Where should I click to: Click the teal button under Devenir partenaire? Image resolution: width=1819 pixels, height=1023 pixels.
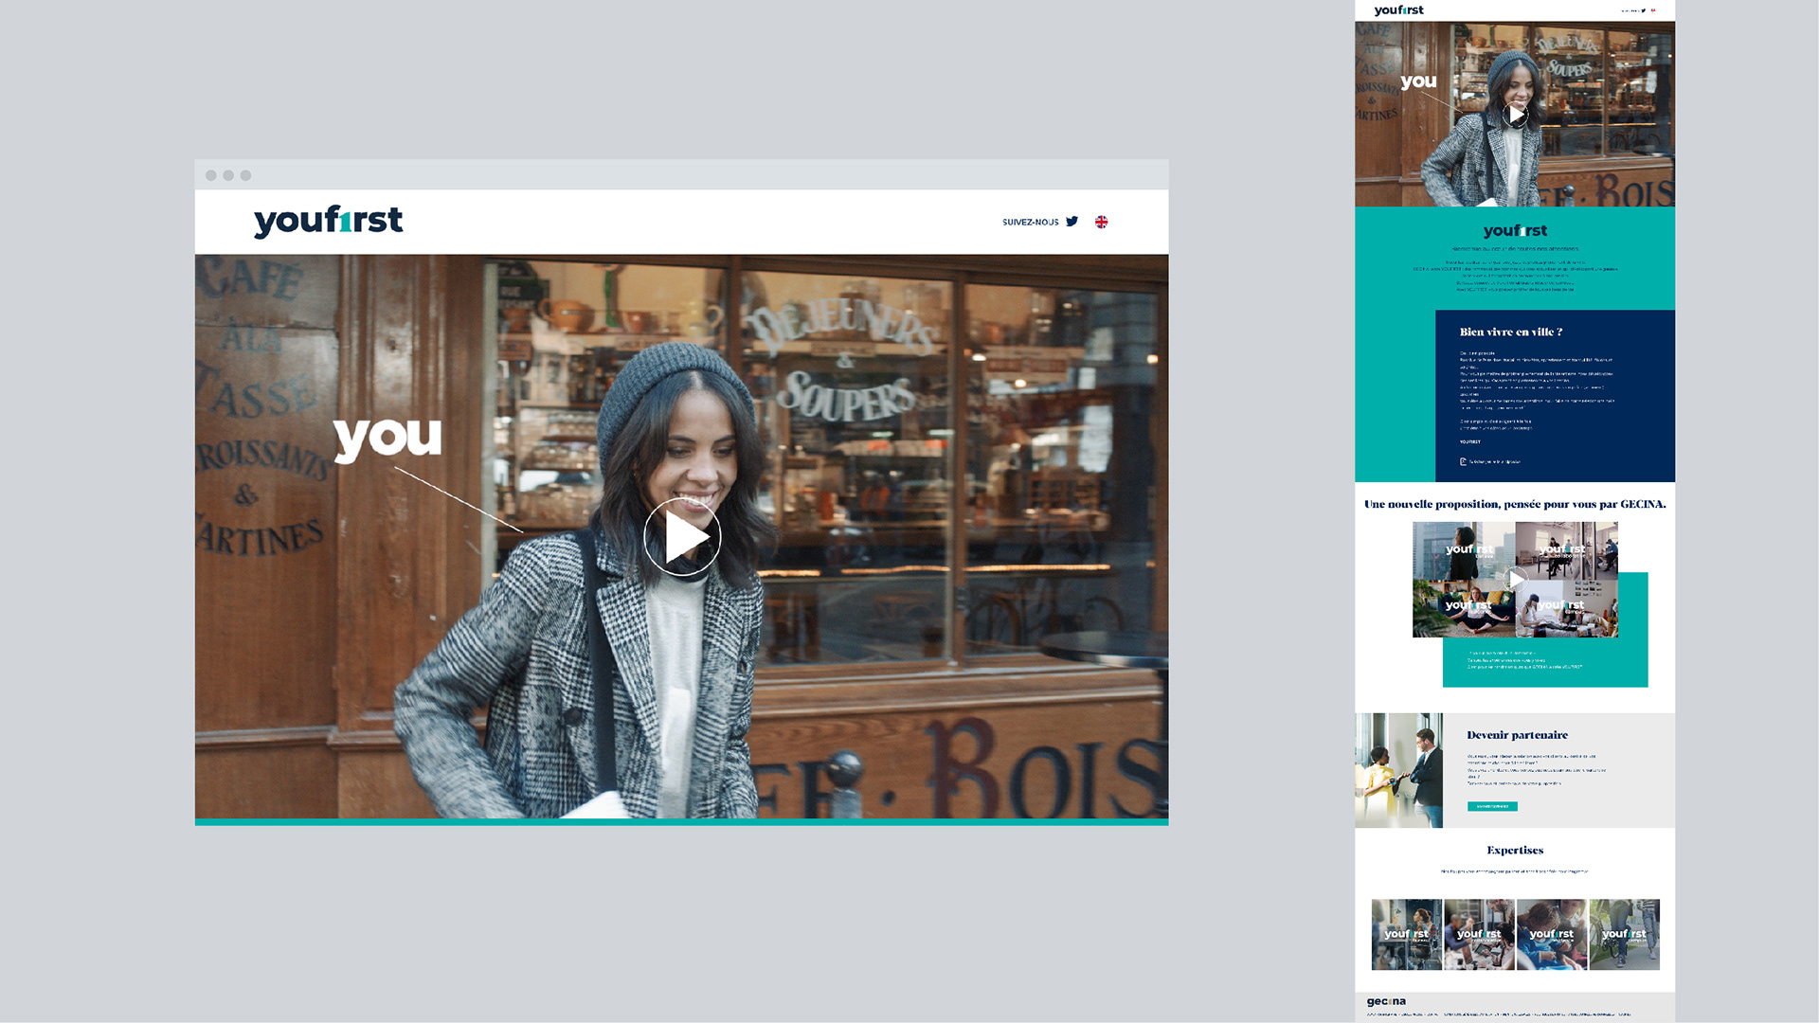(x=1492, y=806)
